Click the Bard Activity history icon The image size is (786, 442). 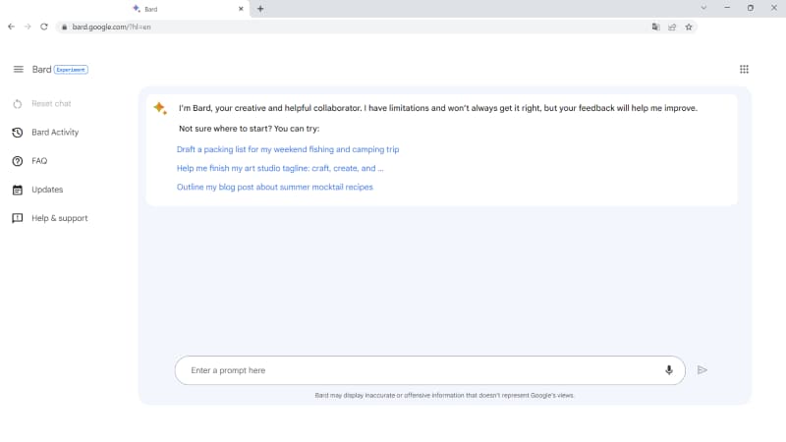18,133
